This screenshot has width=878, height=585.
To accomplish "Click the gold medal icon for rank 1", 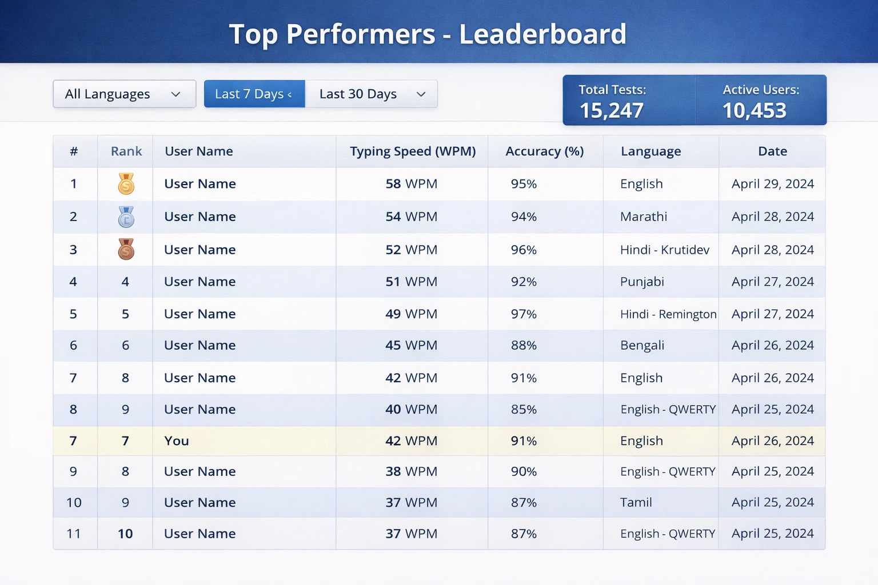I will pos(125,183).
